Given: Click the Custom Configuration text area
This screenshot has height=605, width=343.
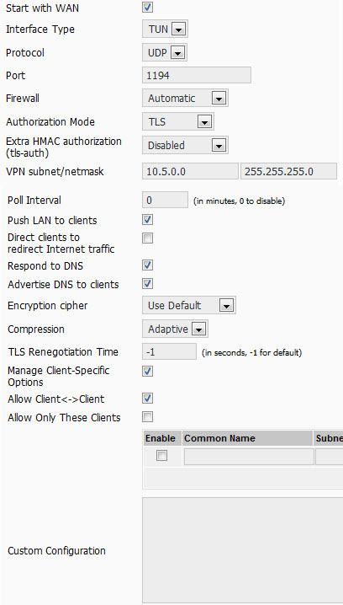Looking at the screenshot, I should tap(242, 550).
